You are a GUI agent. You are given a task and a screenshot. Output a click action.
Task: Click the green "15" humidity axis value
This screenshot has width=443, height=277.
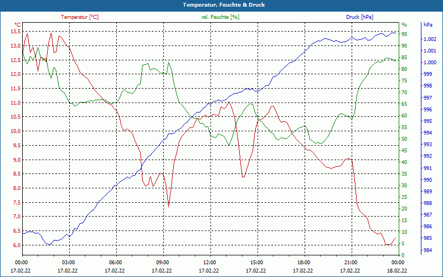pos(404,220)
